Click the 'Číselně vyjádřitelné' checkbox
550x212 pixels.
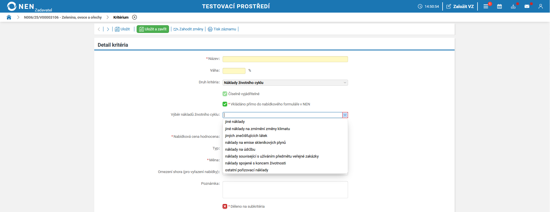pyautogui.click(x=225, y=94)
